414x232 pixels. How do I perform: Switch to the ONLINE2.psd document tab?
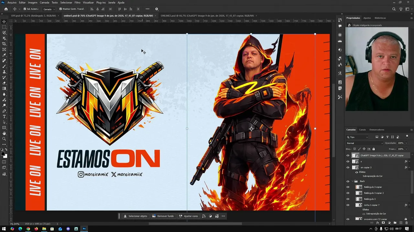pyautogui.click(x=207, y=15)
